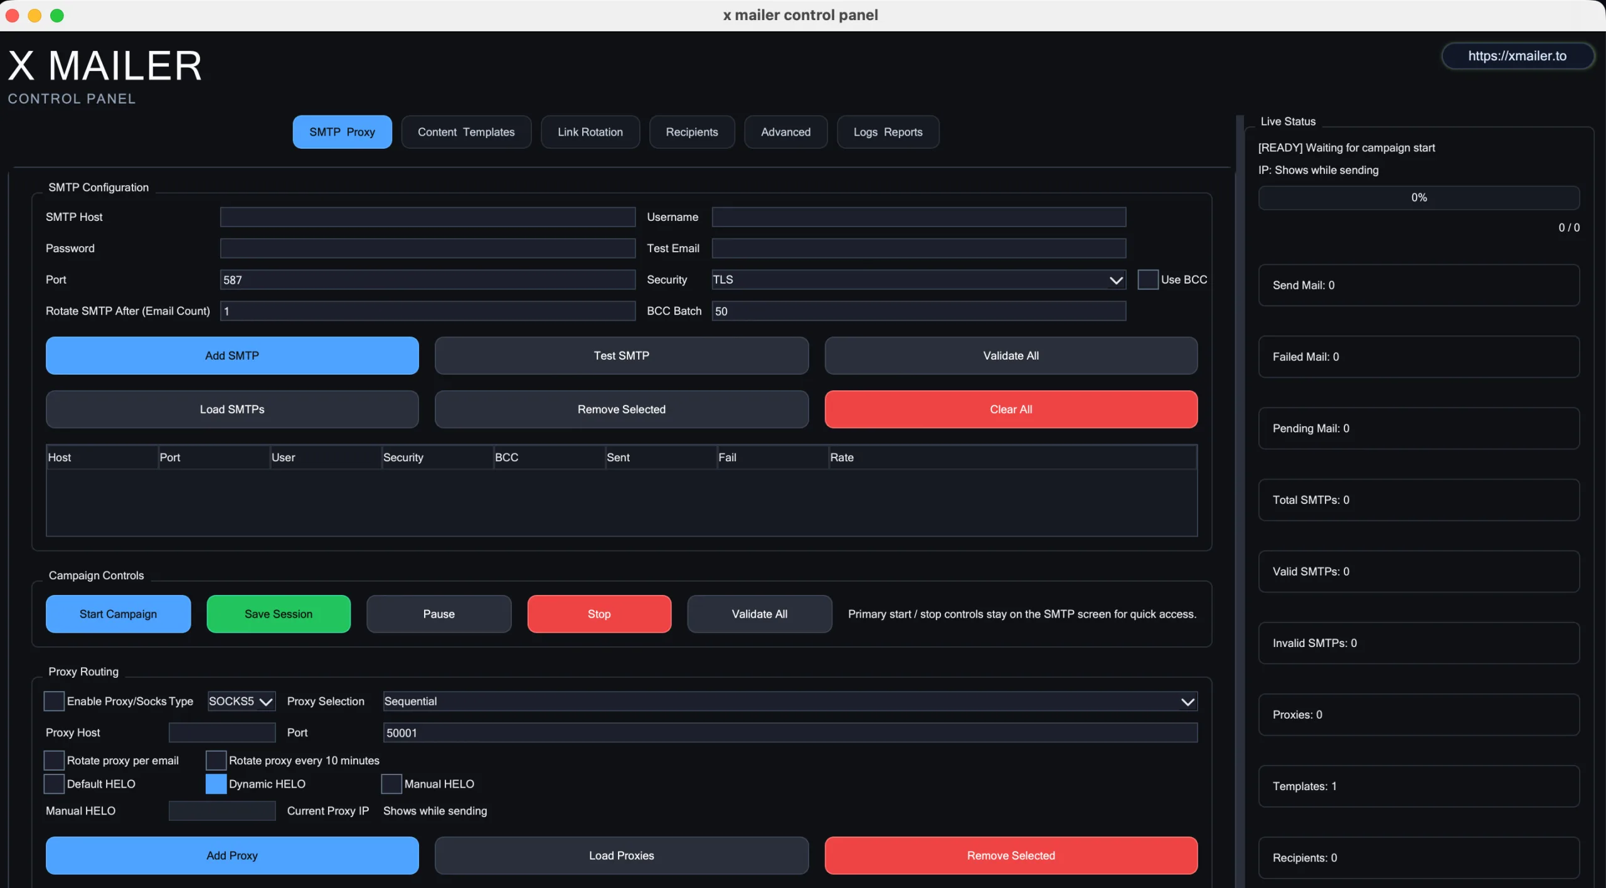Click into the Password field
The image size is (1606, 888).
point(427,249)
